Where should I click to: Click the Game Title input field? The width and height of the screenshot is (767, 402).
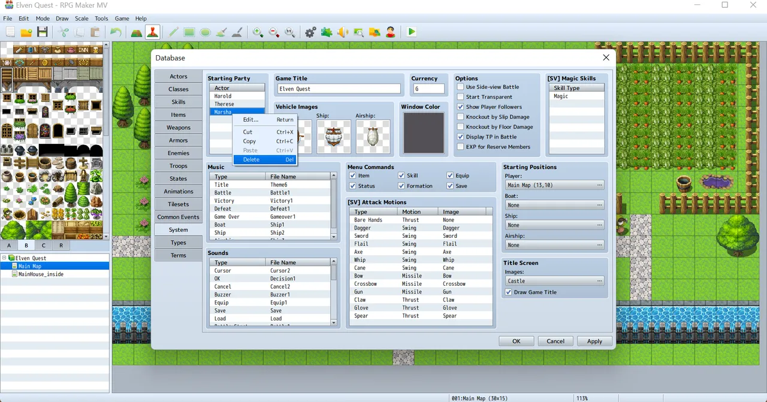click(x=339, y=89)
